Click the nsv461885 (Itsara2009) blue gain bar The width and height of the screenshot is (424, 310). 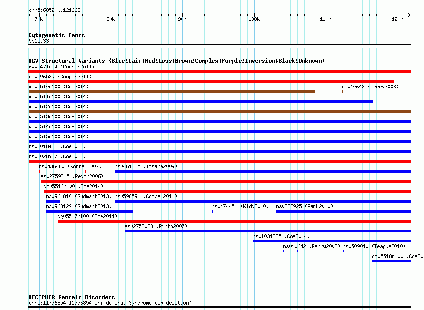coord(262,171)
